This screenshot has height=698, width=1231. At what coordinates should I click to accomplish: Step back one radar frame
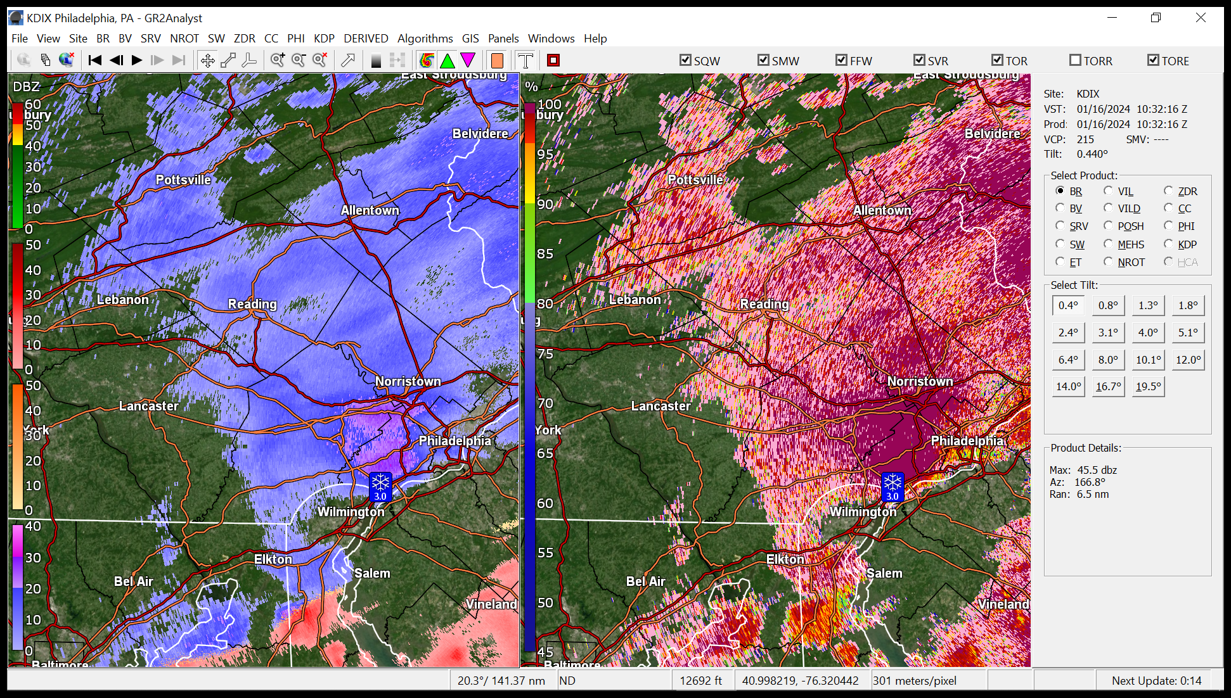pos(116,60)
